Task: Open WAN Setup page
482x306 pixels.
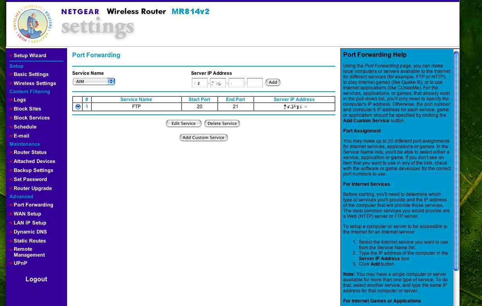Action: (x=27, y=214)
